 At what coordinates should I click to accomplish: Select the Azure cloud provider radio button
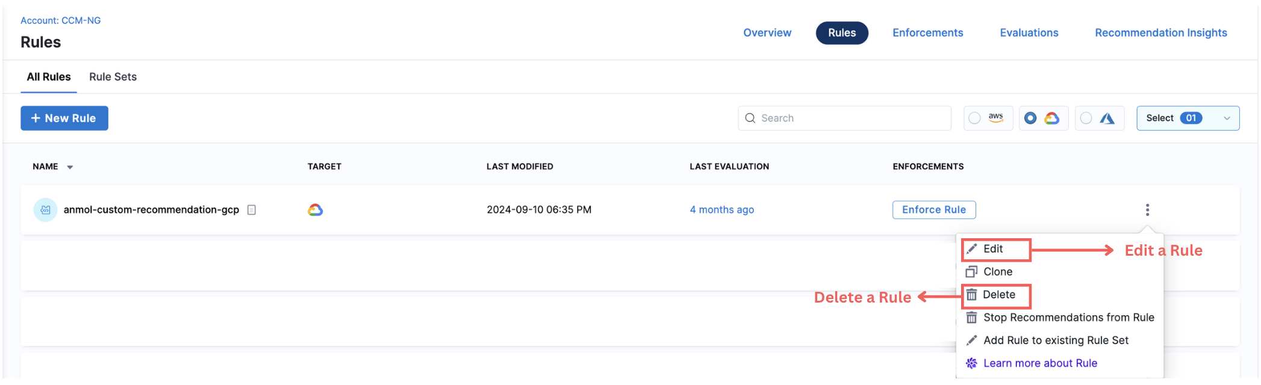click(x=1086, y=119)
